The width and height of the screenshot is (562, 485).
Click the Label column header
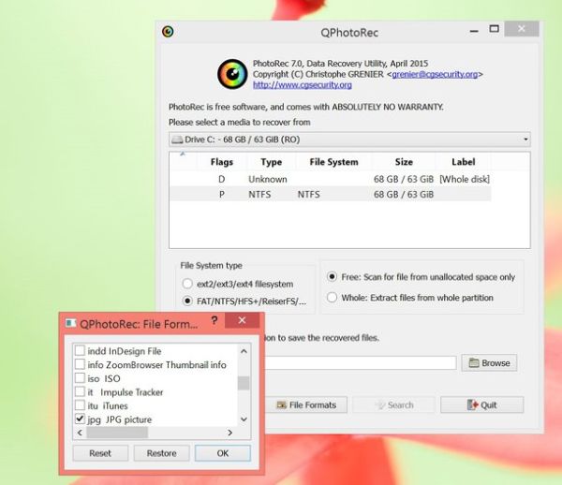pos(463,162)
